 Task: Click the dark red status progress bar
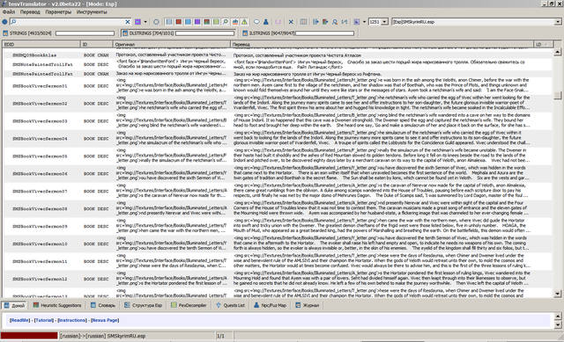click(x=29, y=336)
